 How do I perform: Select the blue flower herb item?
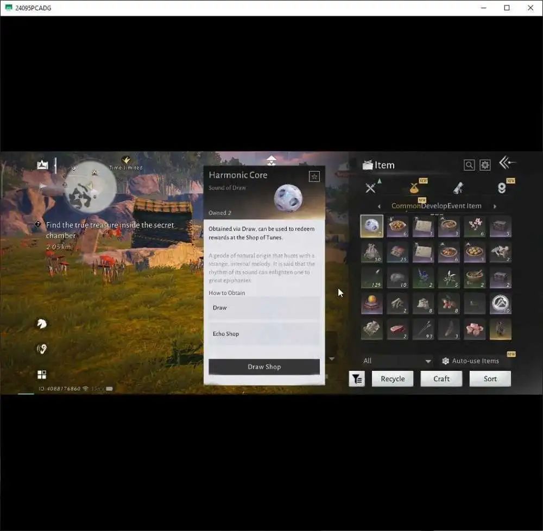tap(423, 277)
